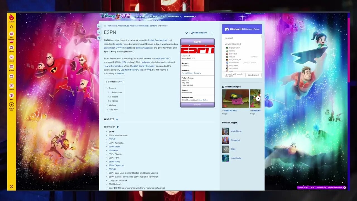Open the ESPN Brasil list link
357x201 pixels.
(114, 147)
